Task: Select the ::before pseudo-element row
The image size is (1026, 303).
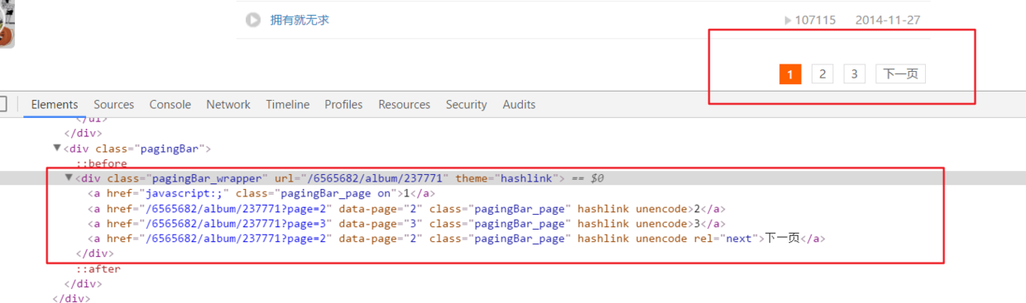Action: pos(101,163)
